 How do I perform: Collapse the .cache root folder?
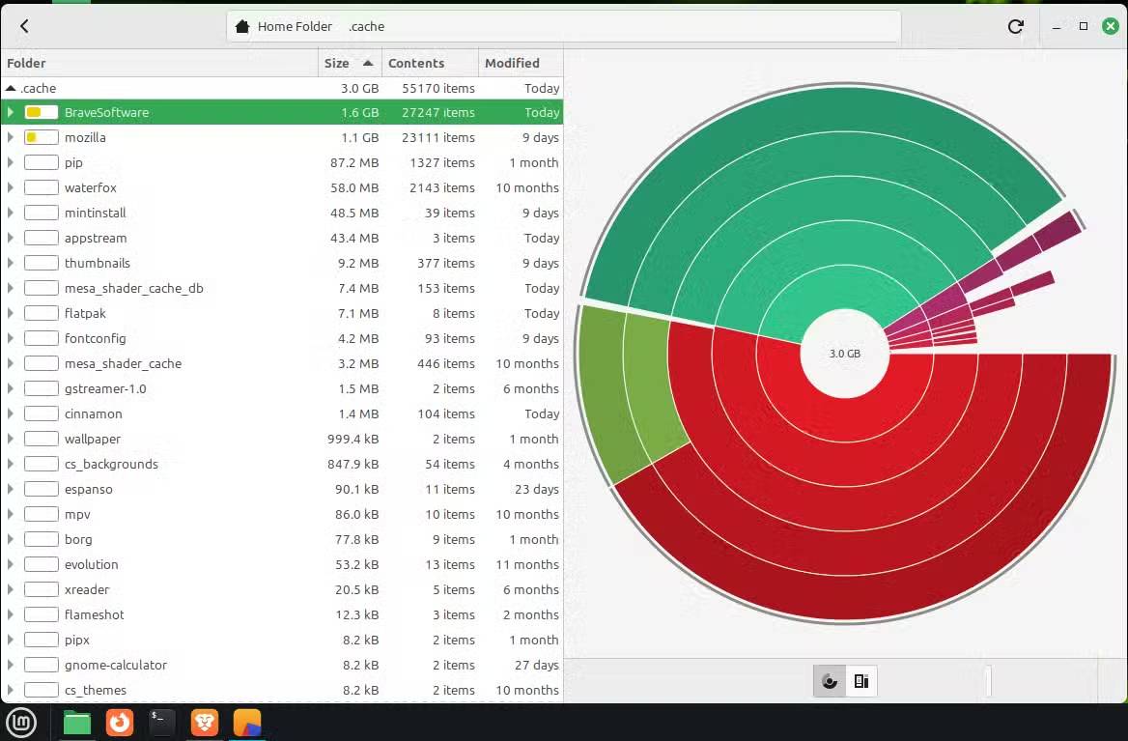(9, 87)
